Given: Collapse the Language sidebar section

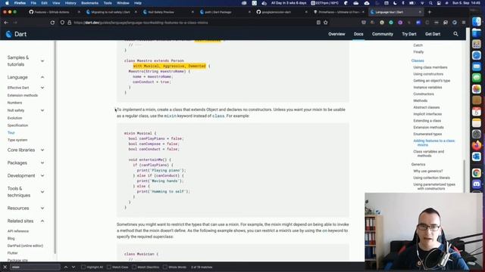Looking at the screenshot, I should (42, 77).
